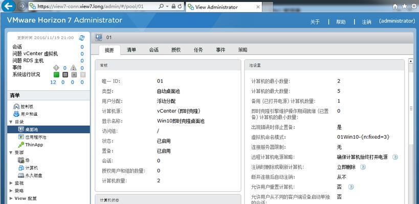Expand the View 配置 tree node
This screenshot has height=204, width=419.
tap(11, 198)
